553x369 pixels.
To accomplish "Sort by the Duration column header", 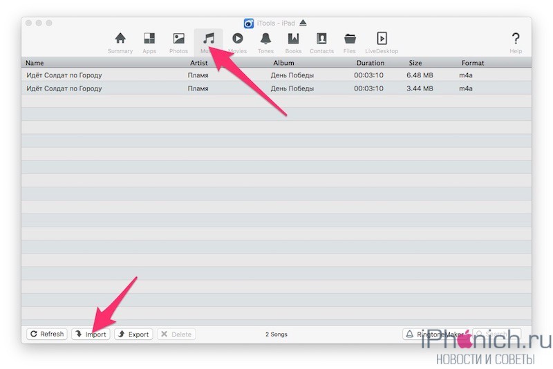I will pyautogui.click(x=371, y=63).
